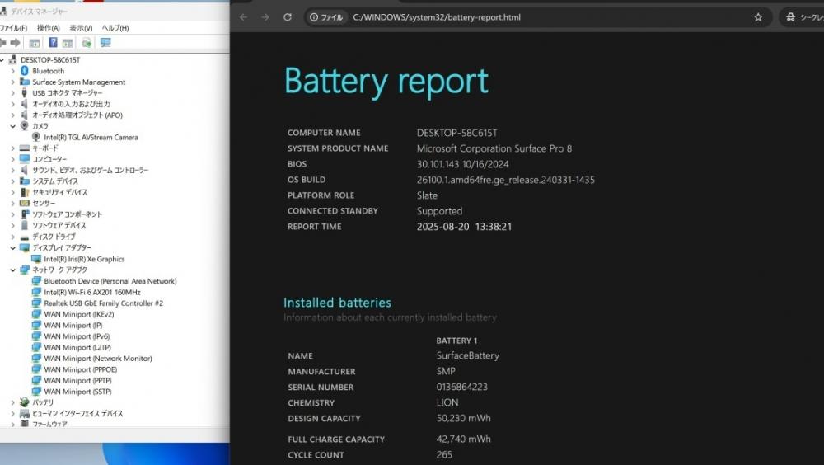
Task: Click the Installed batteries section heading
Action: point(337,303)
